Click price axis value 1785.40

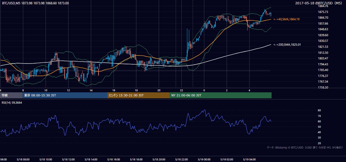click(x=323, y=70)
